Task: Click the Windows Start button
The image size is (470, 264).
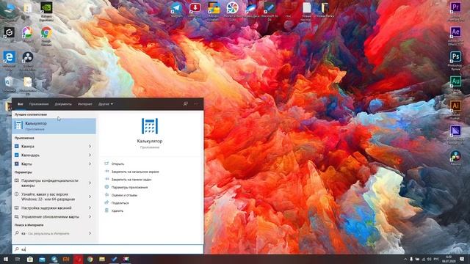Action: 6,259
